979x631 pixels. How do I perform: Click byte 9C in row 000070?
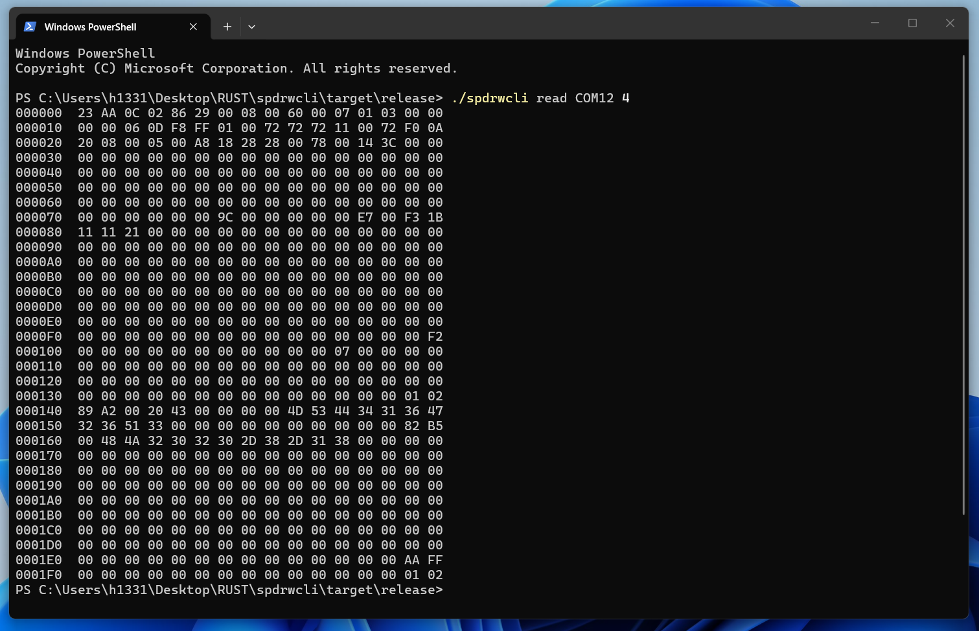point(225,217)
